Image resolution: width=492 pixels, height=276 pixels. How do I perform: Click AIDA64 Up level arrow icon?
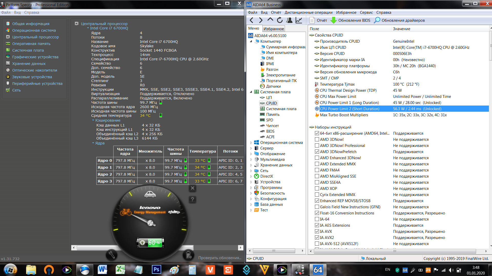click(270, 20)
